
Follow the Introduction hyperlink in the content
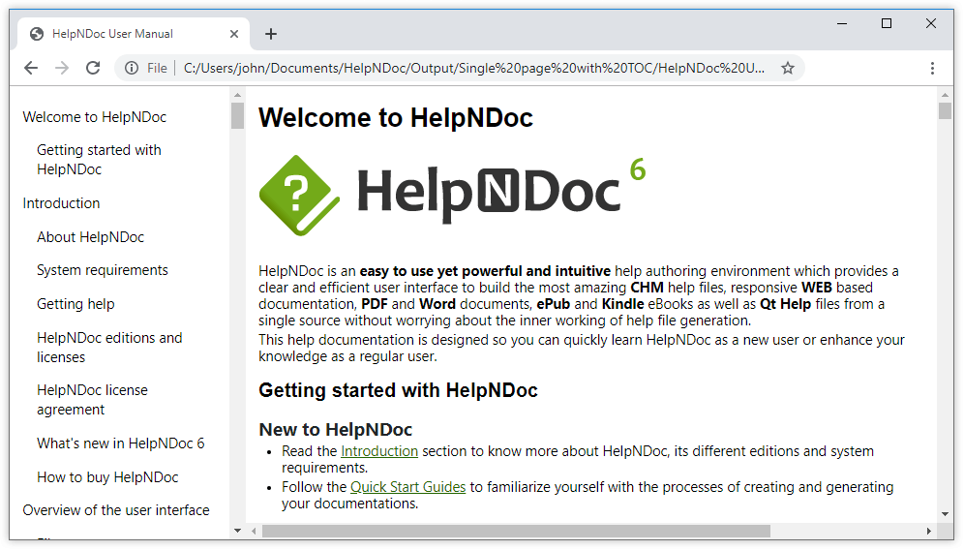(x=379, y=451)
